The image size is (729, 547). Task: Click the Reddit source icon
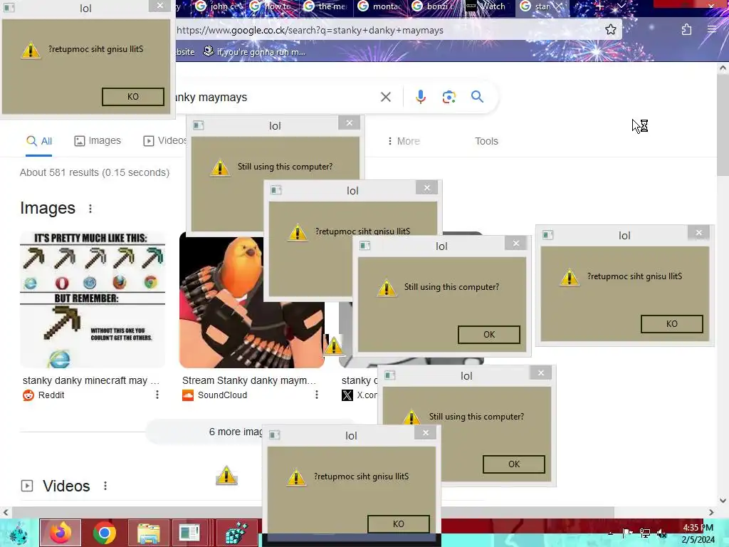coord(28,395)
